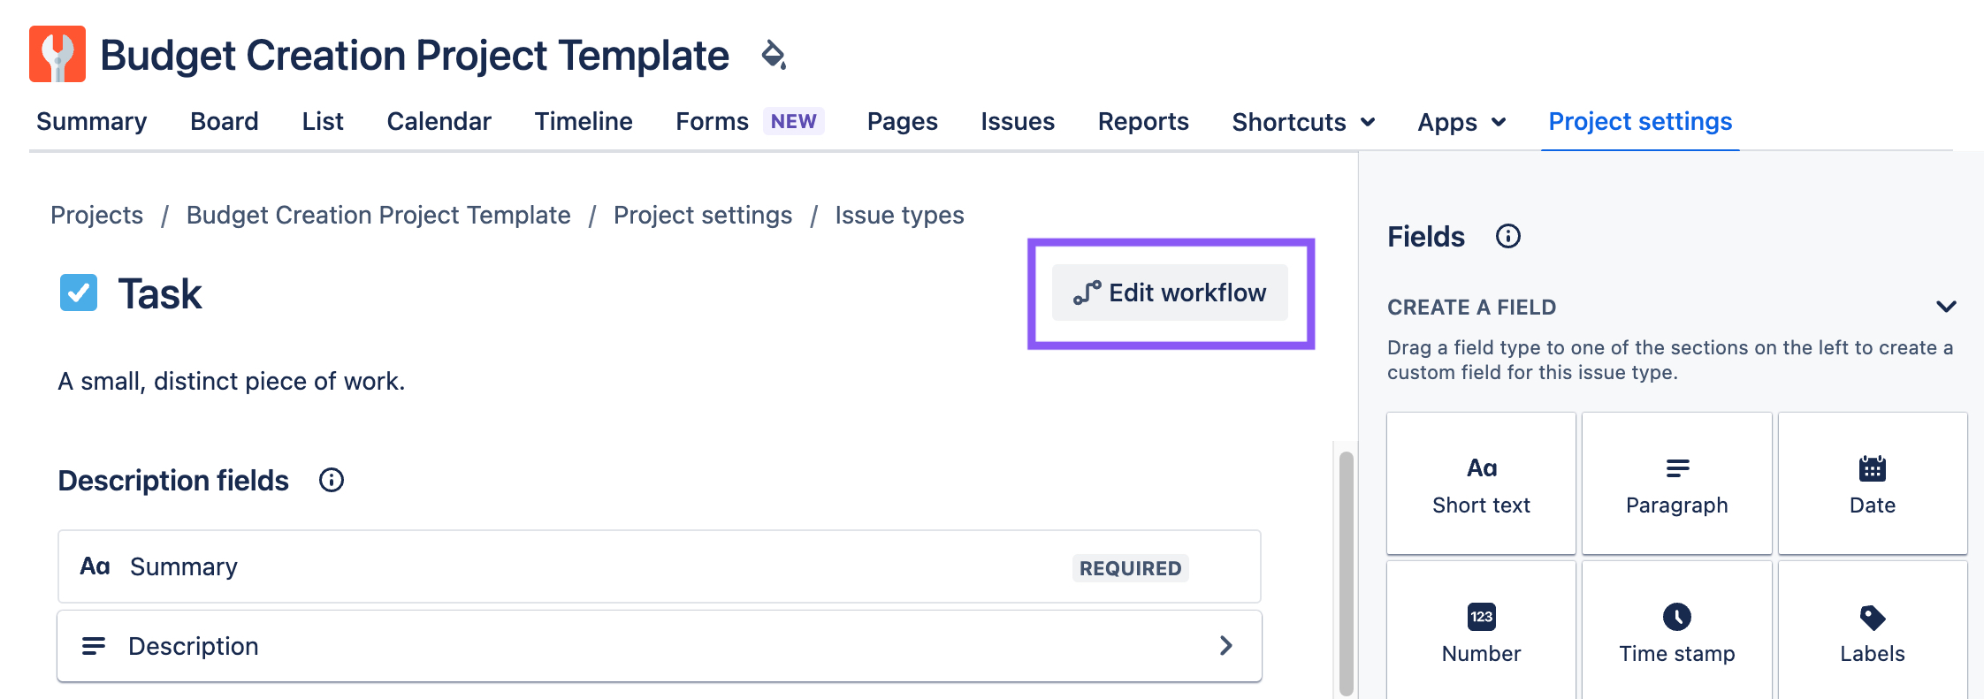The image size is (1984, 699).
Task: Click the Edit workflow button
Action: tap(1170, 293)
